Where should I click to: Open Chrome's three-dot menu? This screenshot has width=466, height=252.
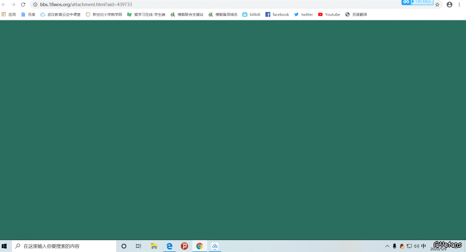[459, 5]
